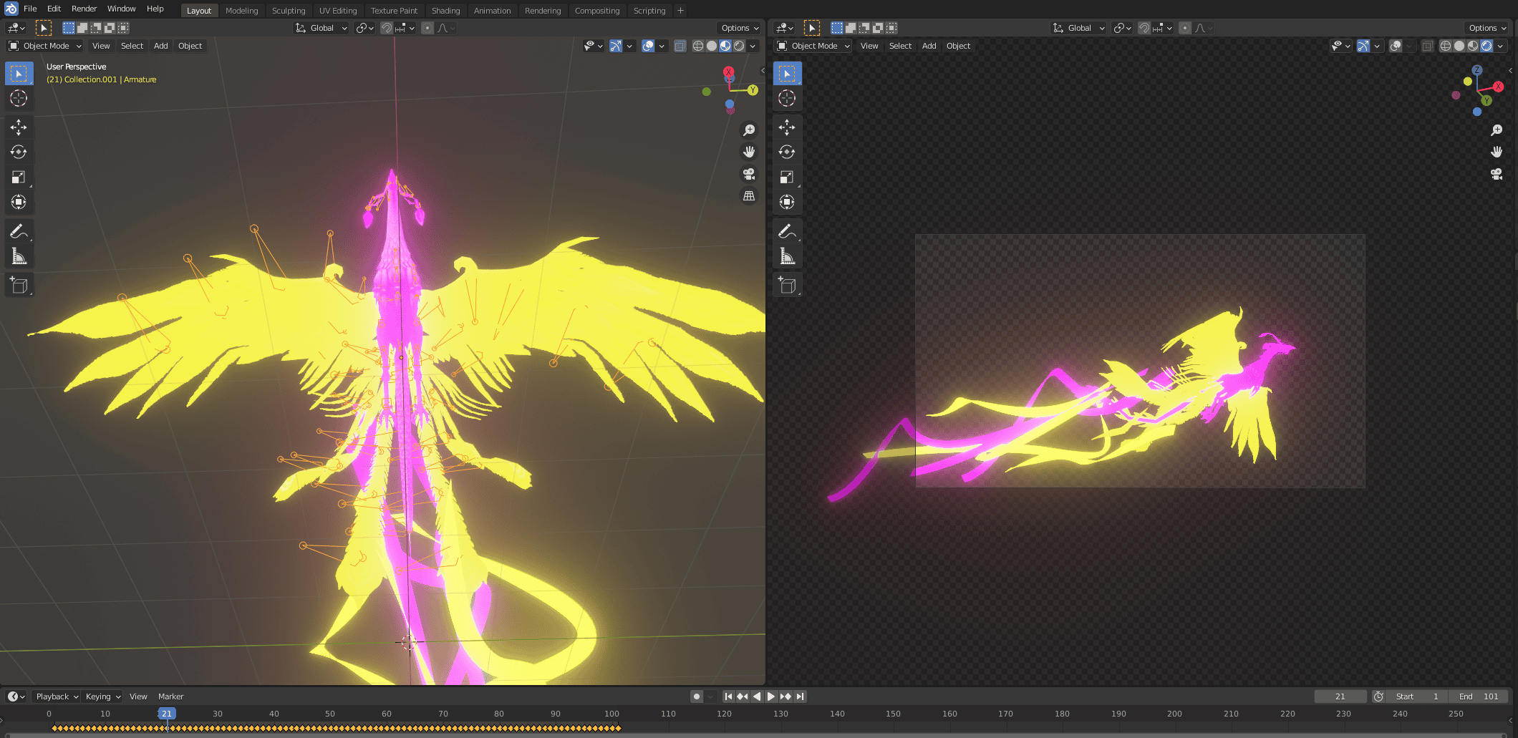The image size is (1518, 738).
Task: Activate the Annotate tool in left viewport
Action: point(19,231)
